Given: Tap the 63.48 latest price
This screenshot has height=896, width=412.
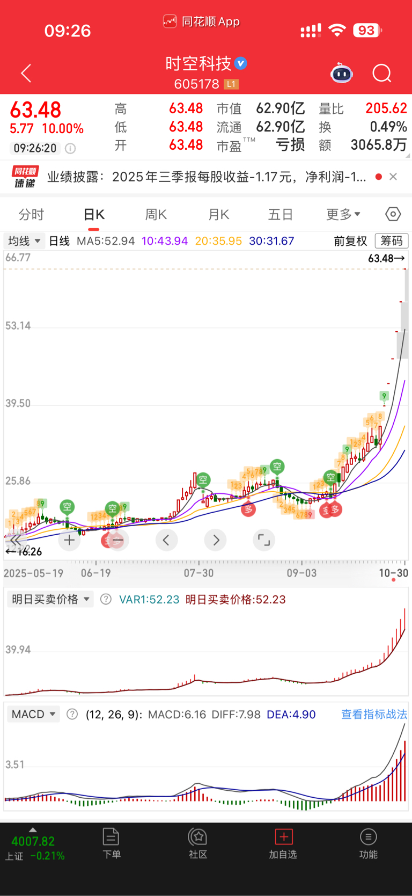Looking at the screenshot, I should point(36,110).
